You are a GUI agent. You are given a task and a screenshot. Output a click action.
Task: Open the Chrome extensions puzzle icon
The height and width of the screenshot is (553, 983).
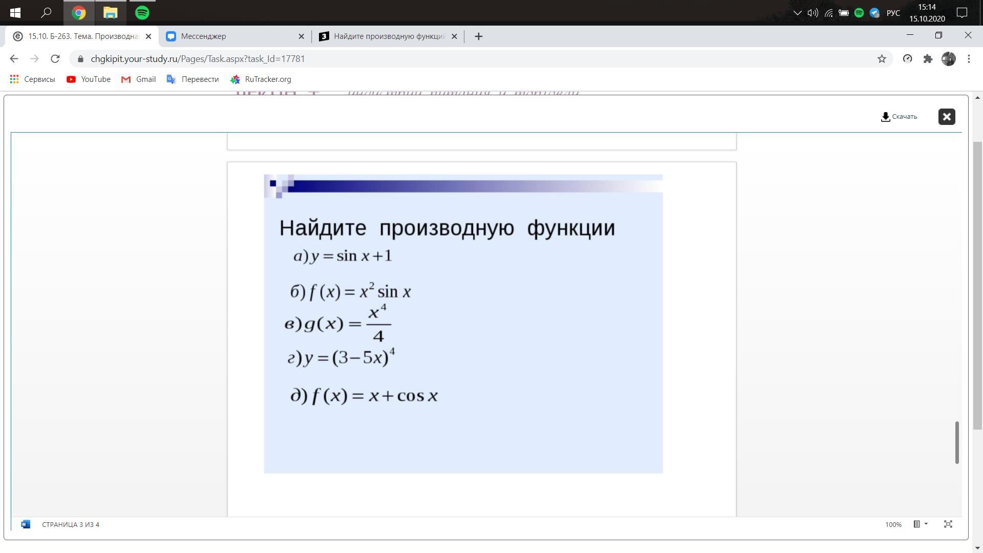click(928, 59)
